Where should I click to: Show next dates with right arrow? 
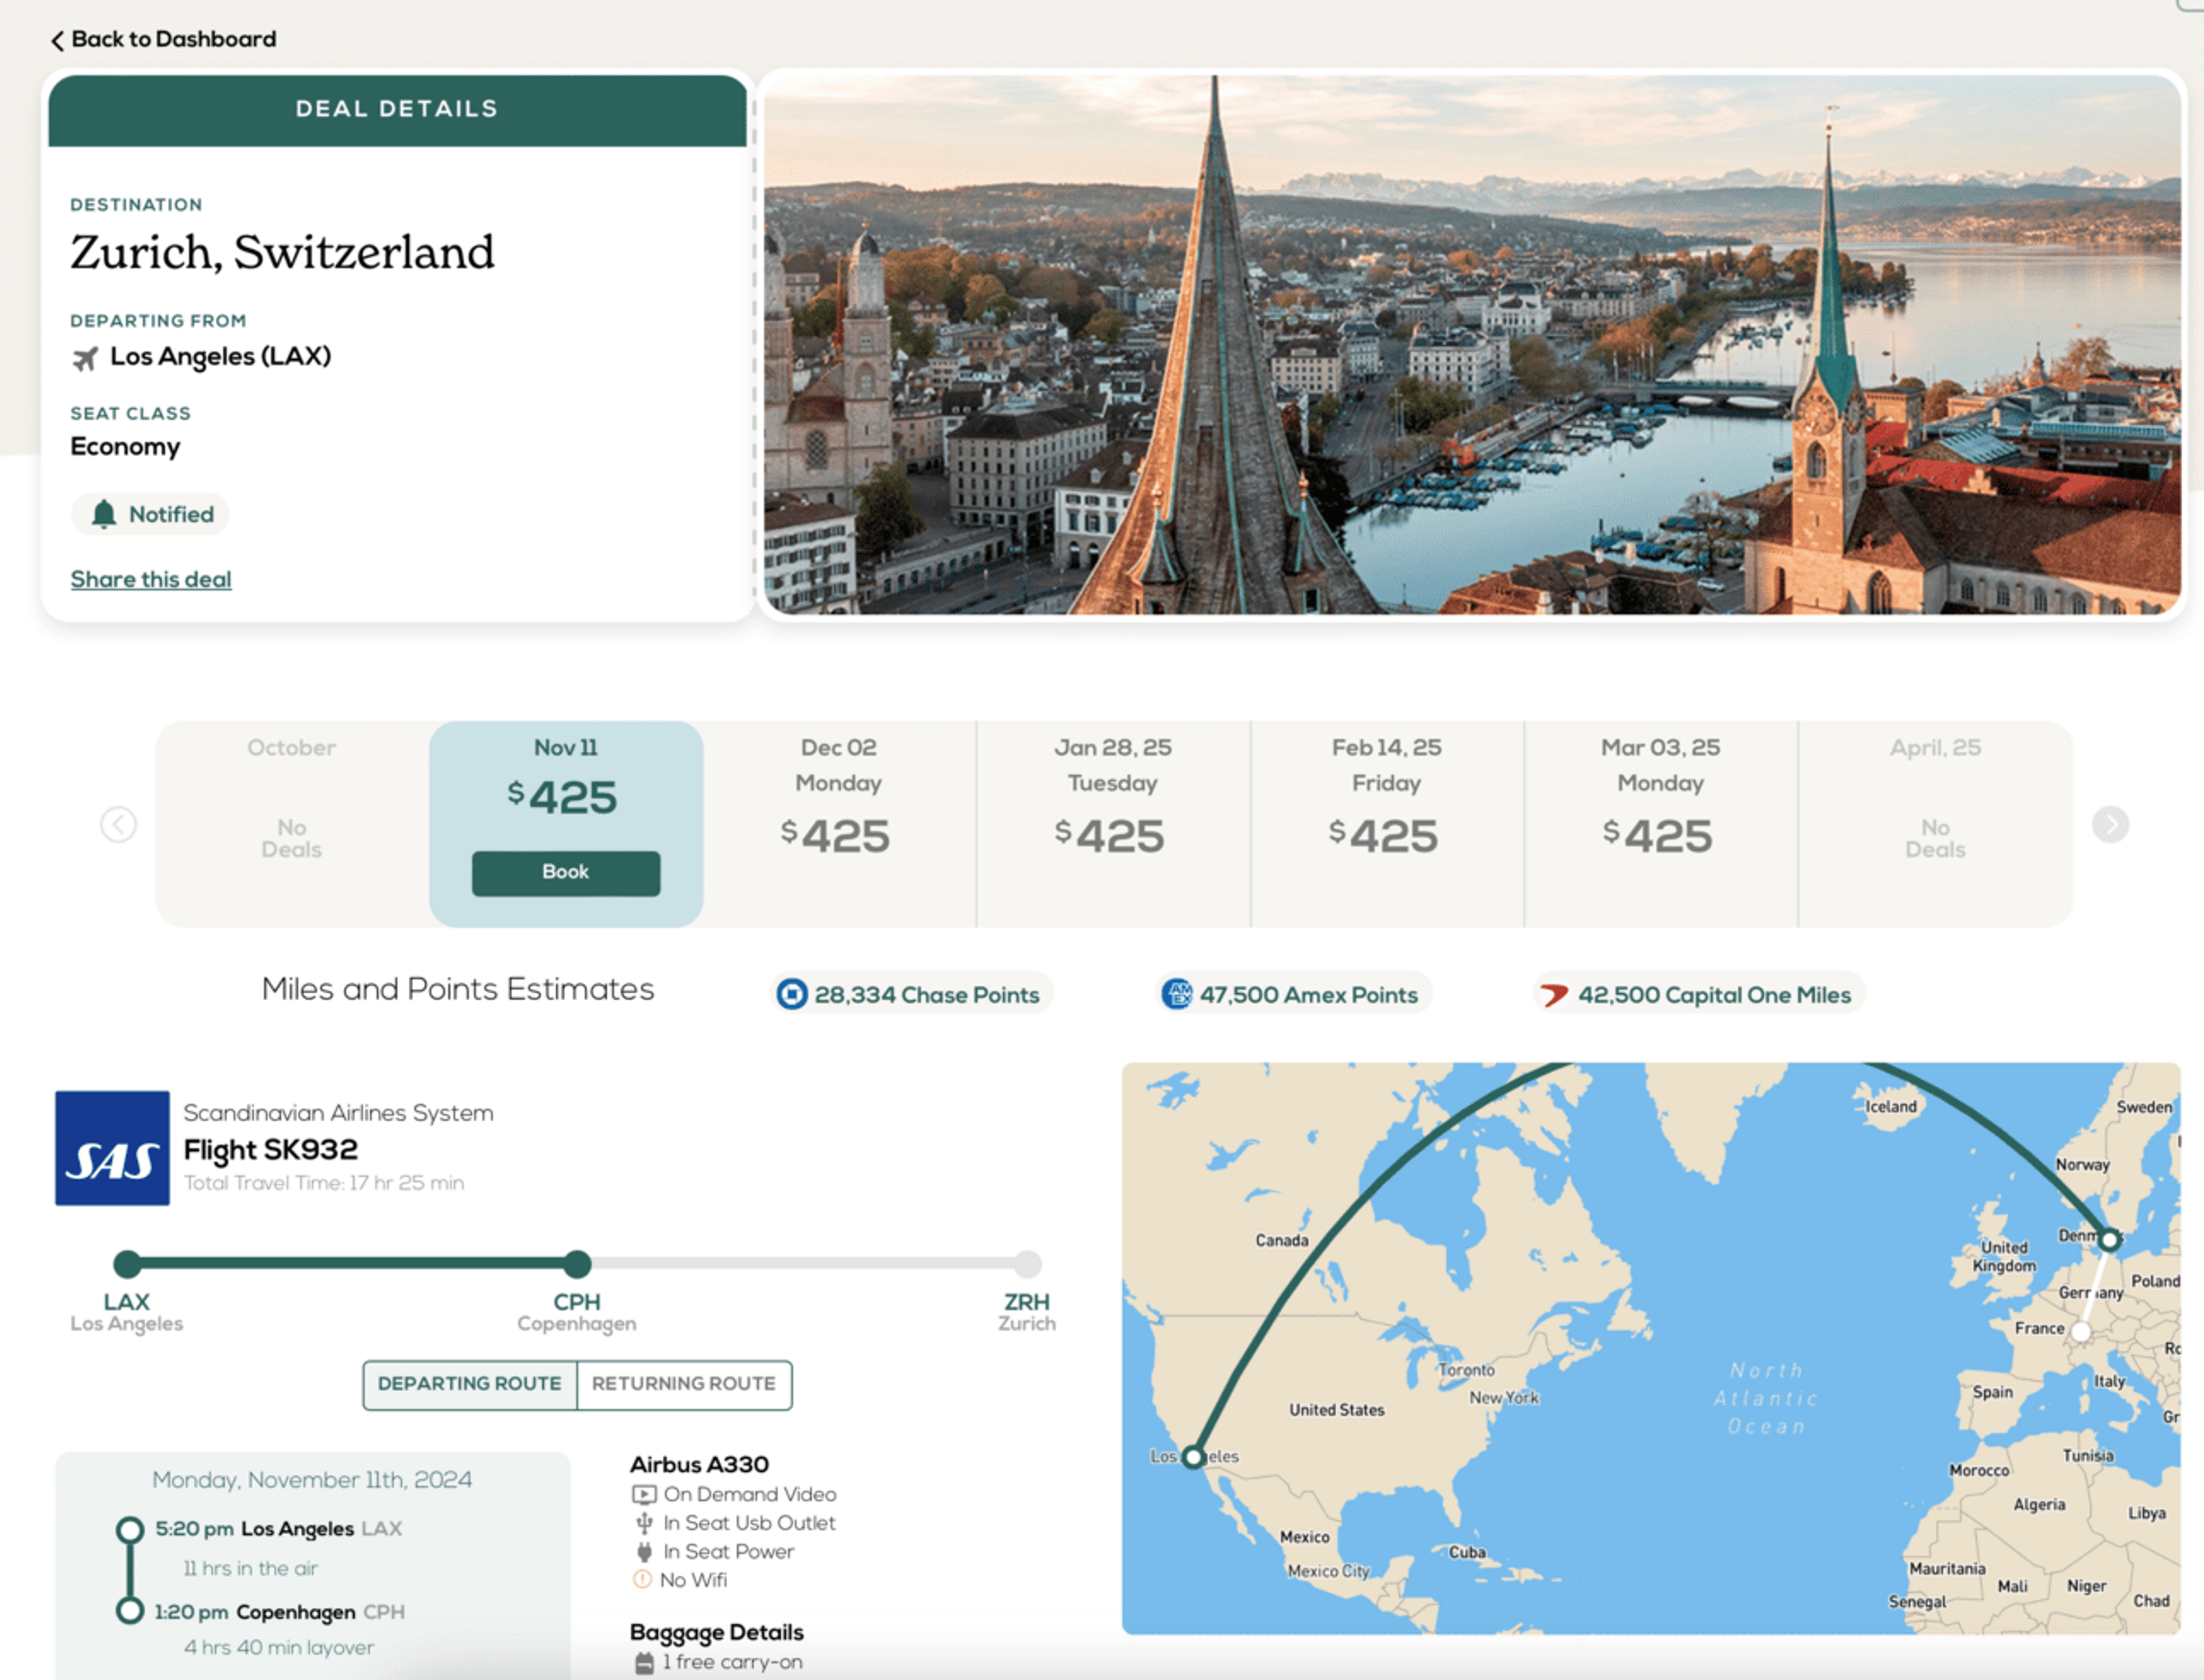[2110, 825]
